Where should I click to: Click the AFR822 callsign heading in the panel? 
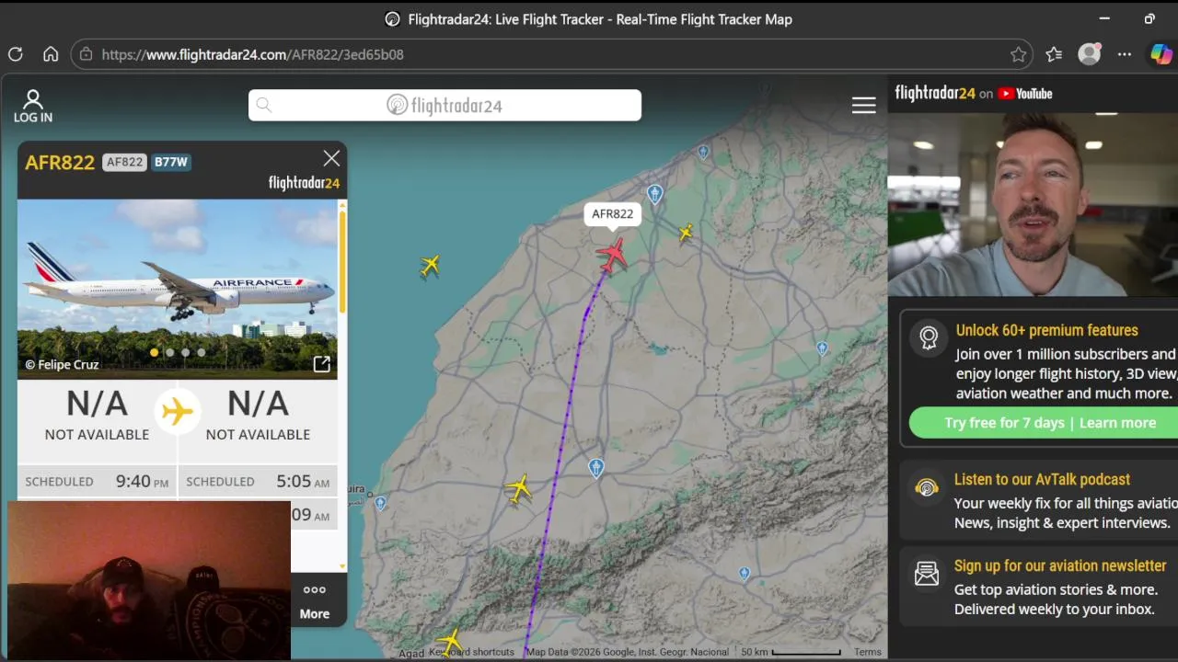[x=60, y=162]
